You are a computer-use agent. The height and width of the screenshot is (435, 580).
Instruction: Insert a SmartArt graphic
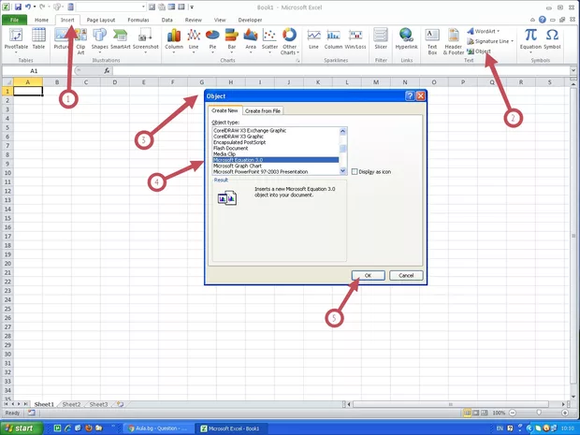pos(121,38)
